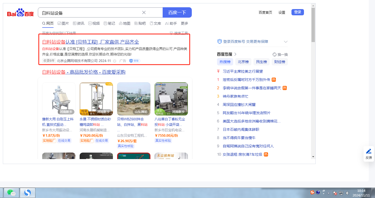Open the 贴吧 tab

click(140, 23)
